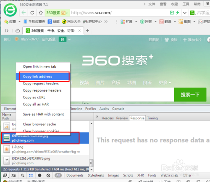Reload the page with refresh icon

(x=32, y=13)
